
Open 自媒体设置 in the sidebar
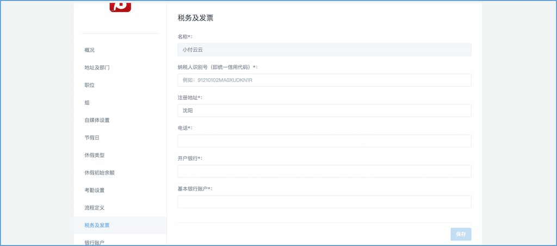point(97,120)
